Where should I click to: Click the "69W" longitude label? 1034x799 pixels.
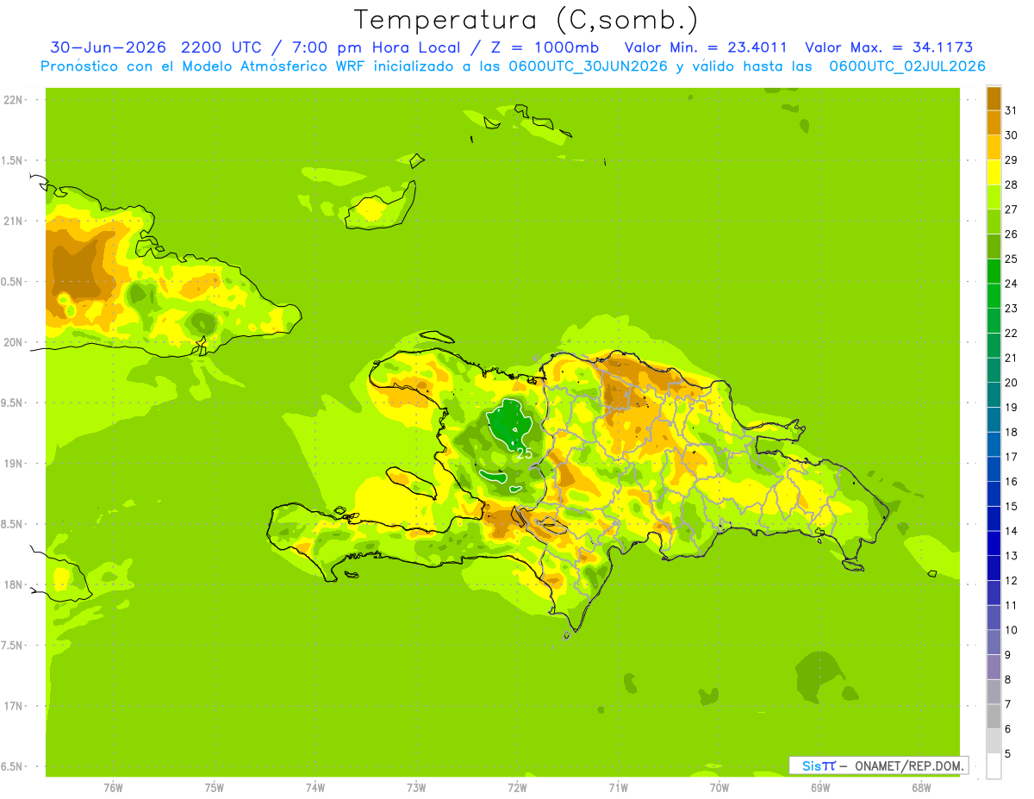point(820,788)
